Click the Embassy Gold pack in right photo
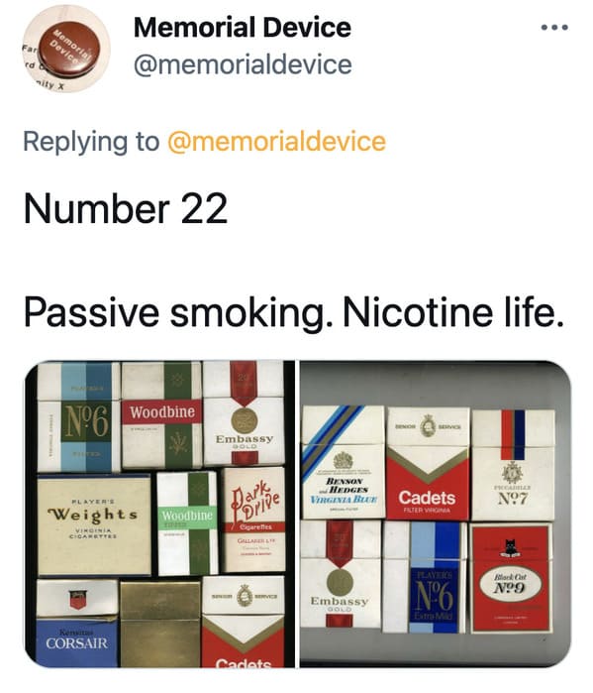This screenshot has width=593, height=693. pos(341,573)
